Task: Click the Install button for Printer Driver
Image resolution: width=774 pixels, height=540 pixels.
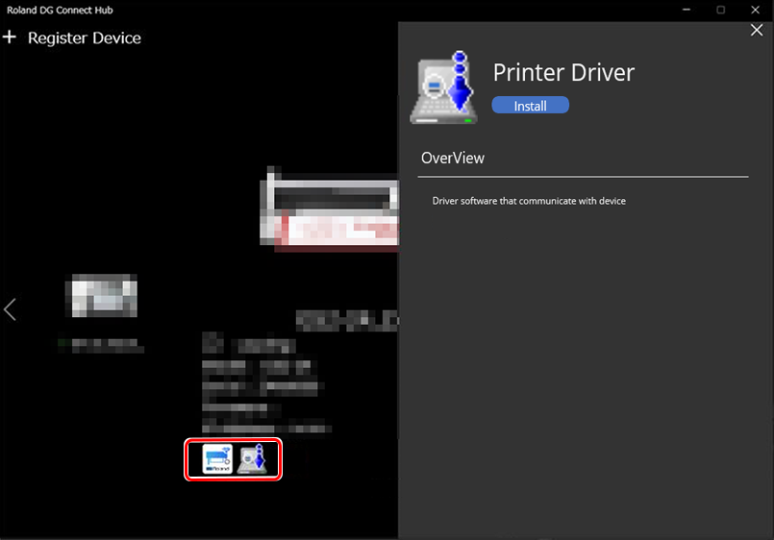Action: click(530, 106)
